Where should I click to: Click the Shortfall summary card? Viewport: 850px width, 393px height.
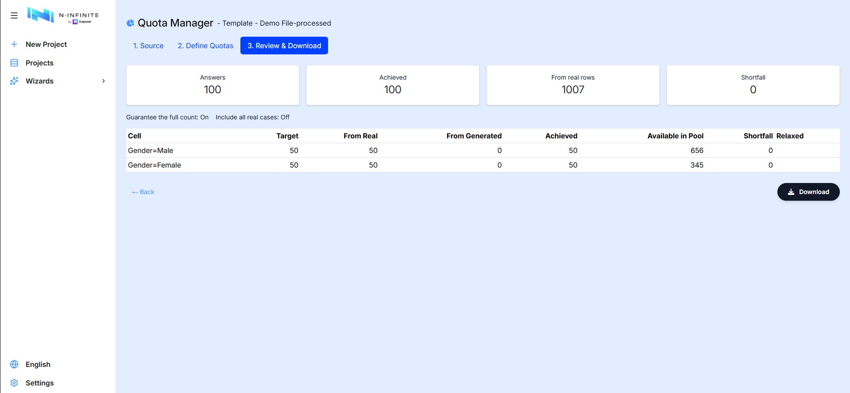click(x=753, y=85)
